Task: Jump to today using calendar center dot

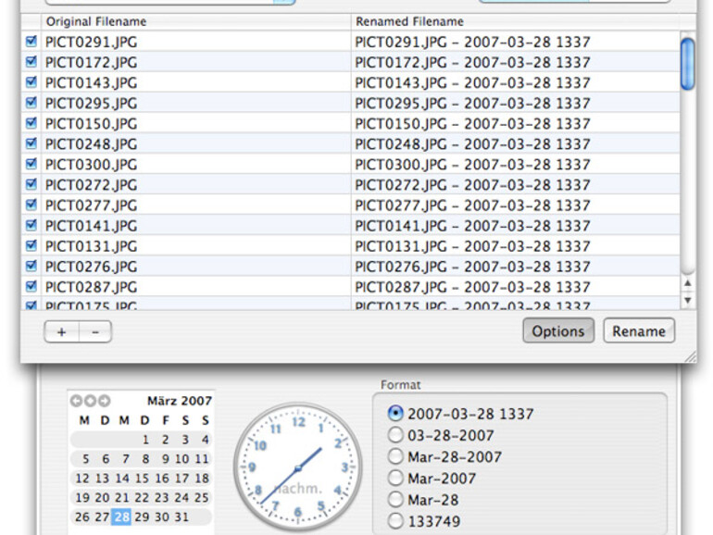Action: pyautogui.click(x=90, y=401)
